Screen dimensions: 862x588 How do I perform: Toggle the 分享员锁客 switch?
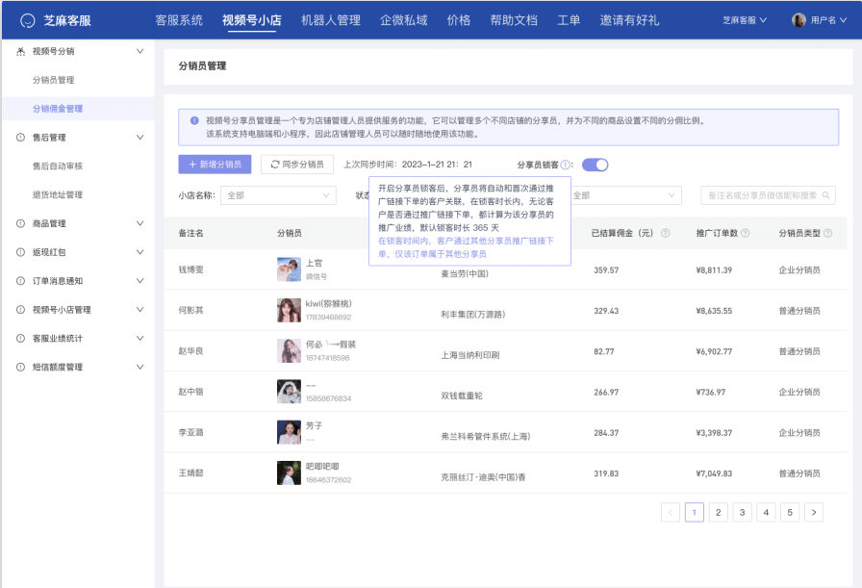pyautogui.click(x=595, y=165)
